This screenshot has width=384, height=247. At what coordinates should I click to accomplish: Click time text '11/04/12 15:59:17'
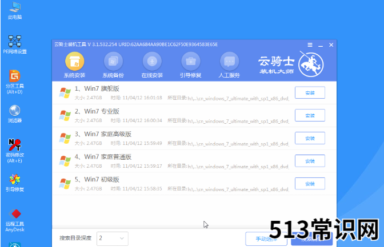(x=142, y=166)
